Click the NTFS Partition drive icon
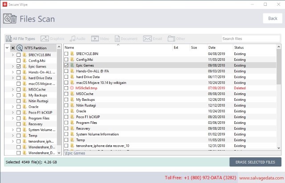This screenshot has height=183, width=285. pos(20,48)
